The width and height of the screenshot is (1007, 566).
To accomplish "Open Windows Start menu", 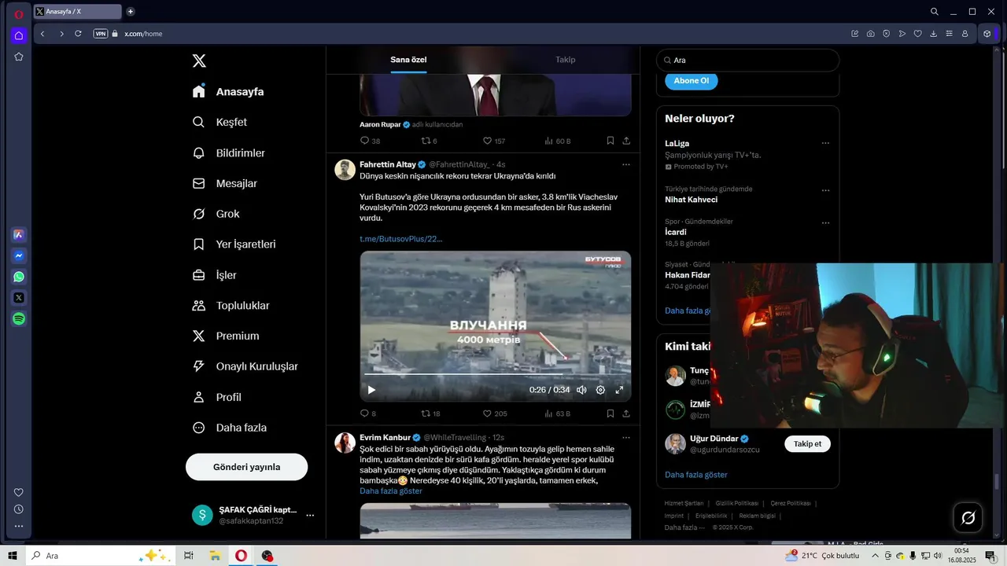I will [13, 556].
